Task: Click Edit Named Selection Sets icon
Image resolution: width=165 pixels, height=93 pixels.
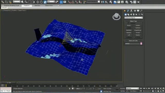Action: coord(84,2)
